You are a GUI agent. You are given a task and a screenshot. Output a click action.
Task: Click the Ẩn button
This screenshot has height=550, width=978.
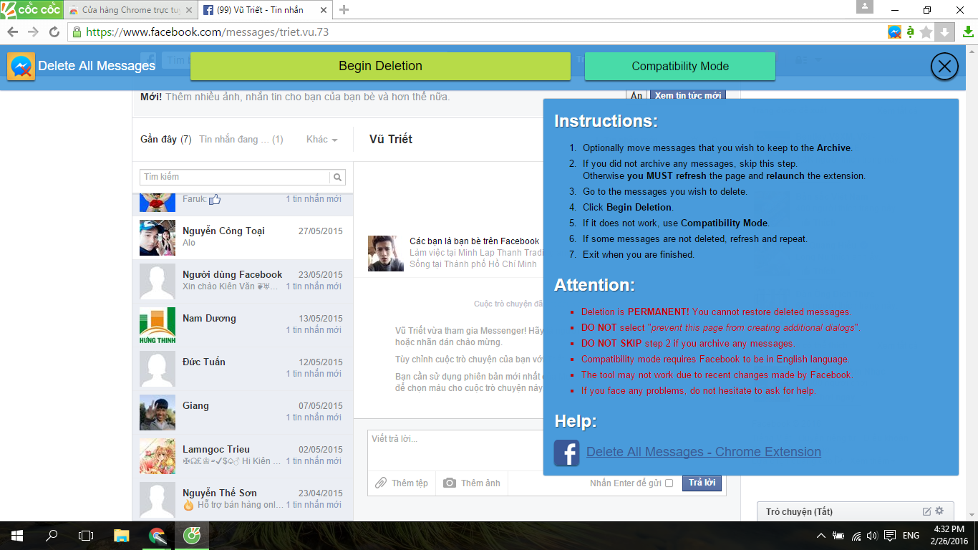click(636, 95)
